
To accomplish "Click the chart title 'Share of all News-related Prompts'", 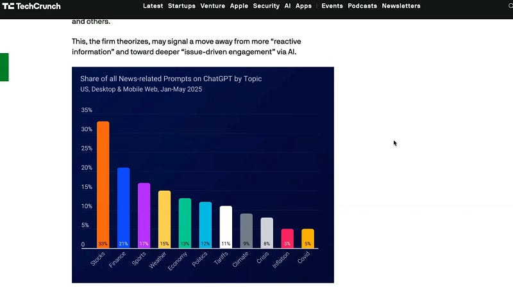I will (x=171, y=79).
